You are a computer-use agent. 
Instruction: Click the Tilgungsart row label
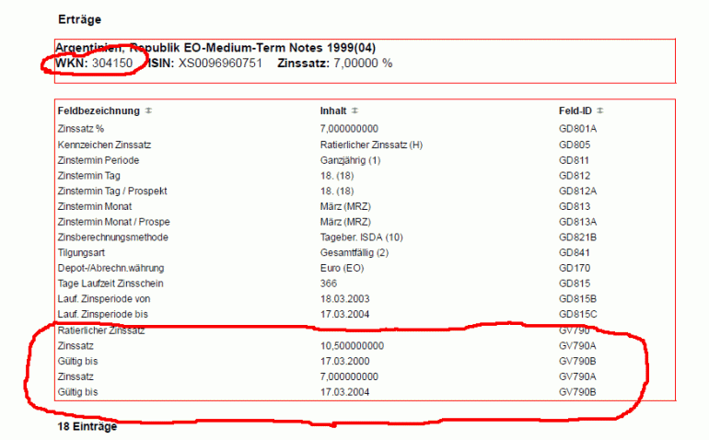(x=81, y=252)
